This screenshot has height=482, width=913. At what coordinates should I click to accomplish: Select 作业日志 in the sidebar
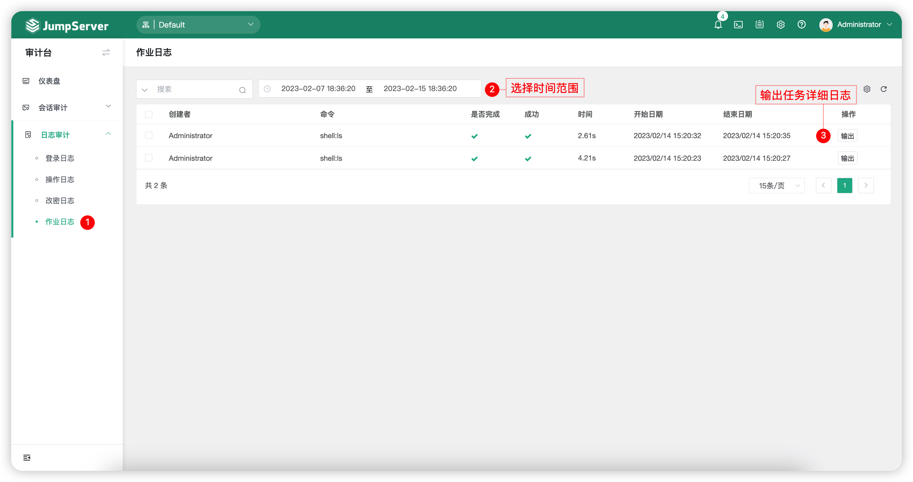(x=60, y=222)
